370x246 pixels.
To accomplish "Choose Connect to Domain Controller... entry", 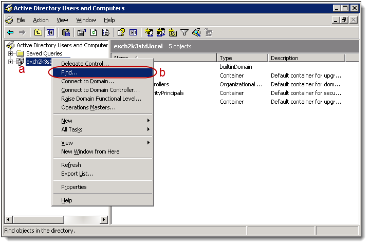I will (103, 90).
